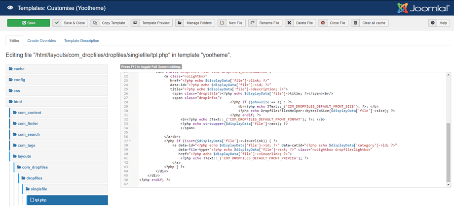The width and height of the screenshot is (454, 206).
Task: Expand the config folder
Action: 19,80
